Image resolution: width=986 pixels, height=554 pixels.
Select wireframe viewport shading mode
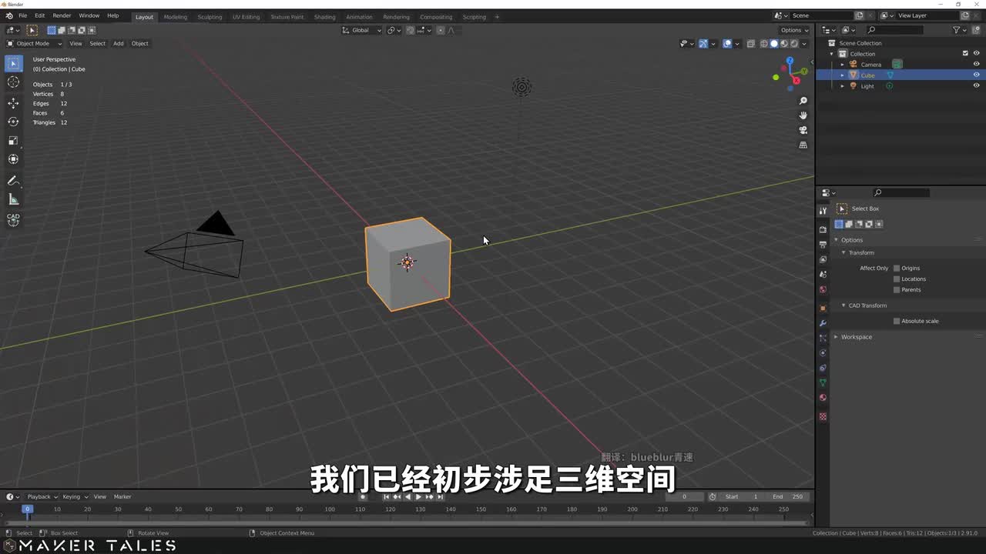tap(764, 43)
